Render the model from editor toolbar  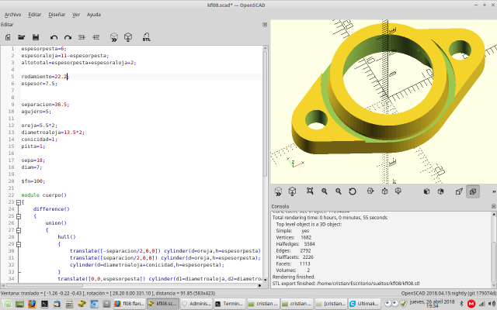pos(128,37)
